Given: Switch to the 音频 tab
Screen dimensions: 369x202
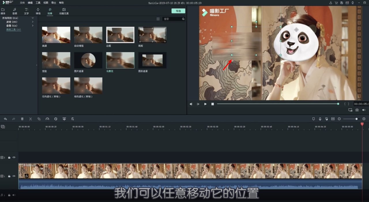Looking at the screenshot, I should (x=14, y=11).
